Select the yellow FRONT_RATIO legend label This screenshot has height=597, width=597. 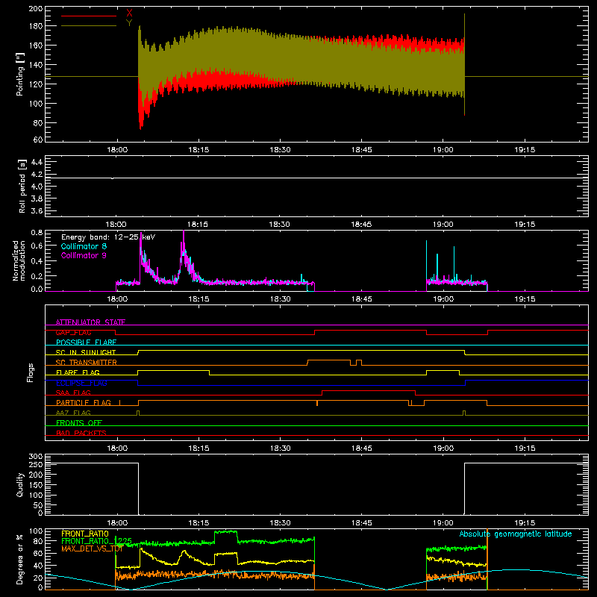click(x=85, y=534)
